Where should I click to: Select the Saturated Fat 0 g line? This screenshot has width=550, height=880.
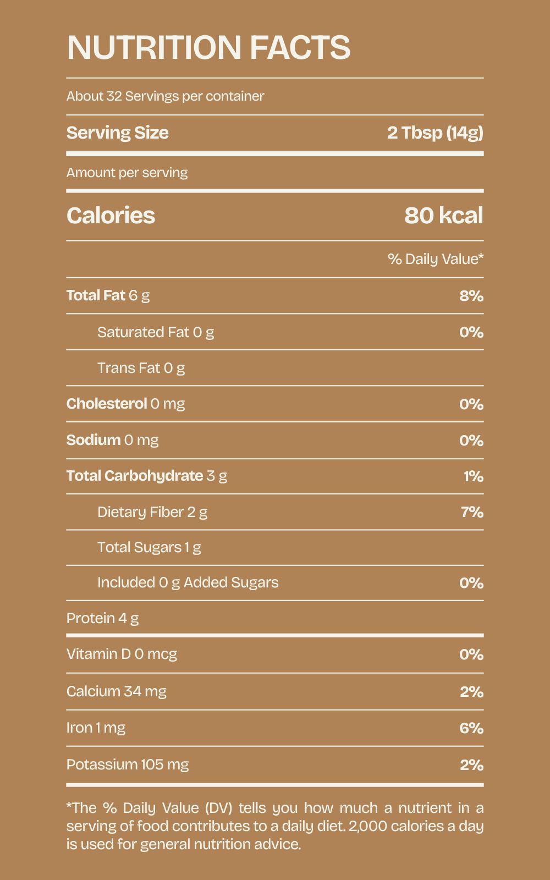coord(156,332)
